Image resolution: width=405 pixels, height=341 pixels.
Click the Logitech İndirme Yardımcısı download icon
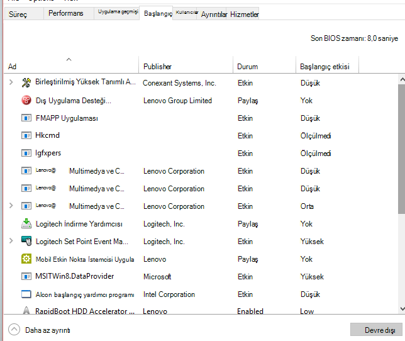point(26,223)
